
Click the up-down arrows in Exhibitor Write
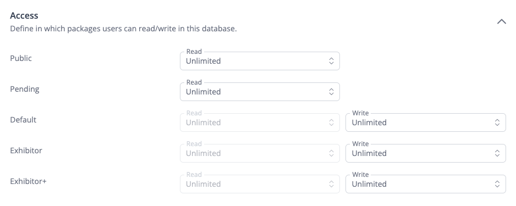coord(497,153)
